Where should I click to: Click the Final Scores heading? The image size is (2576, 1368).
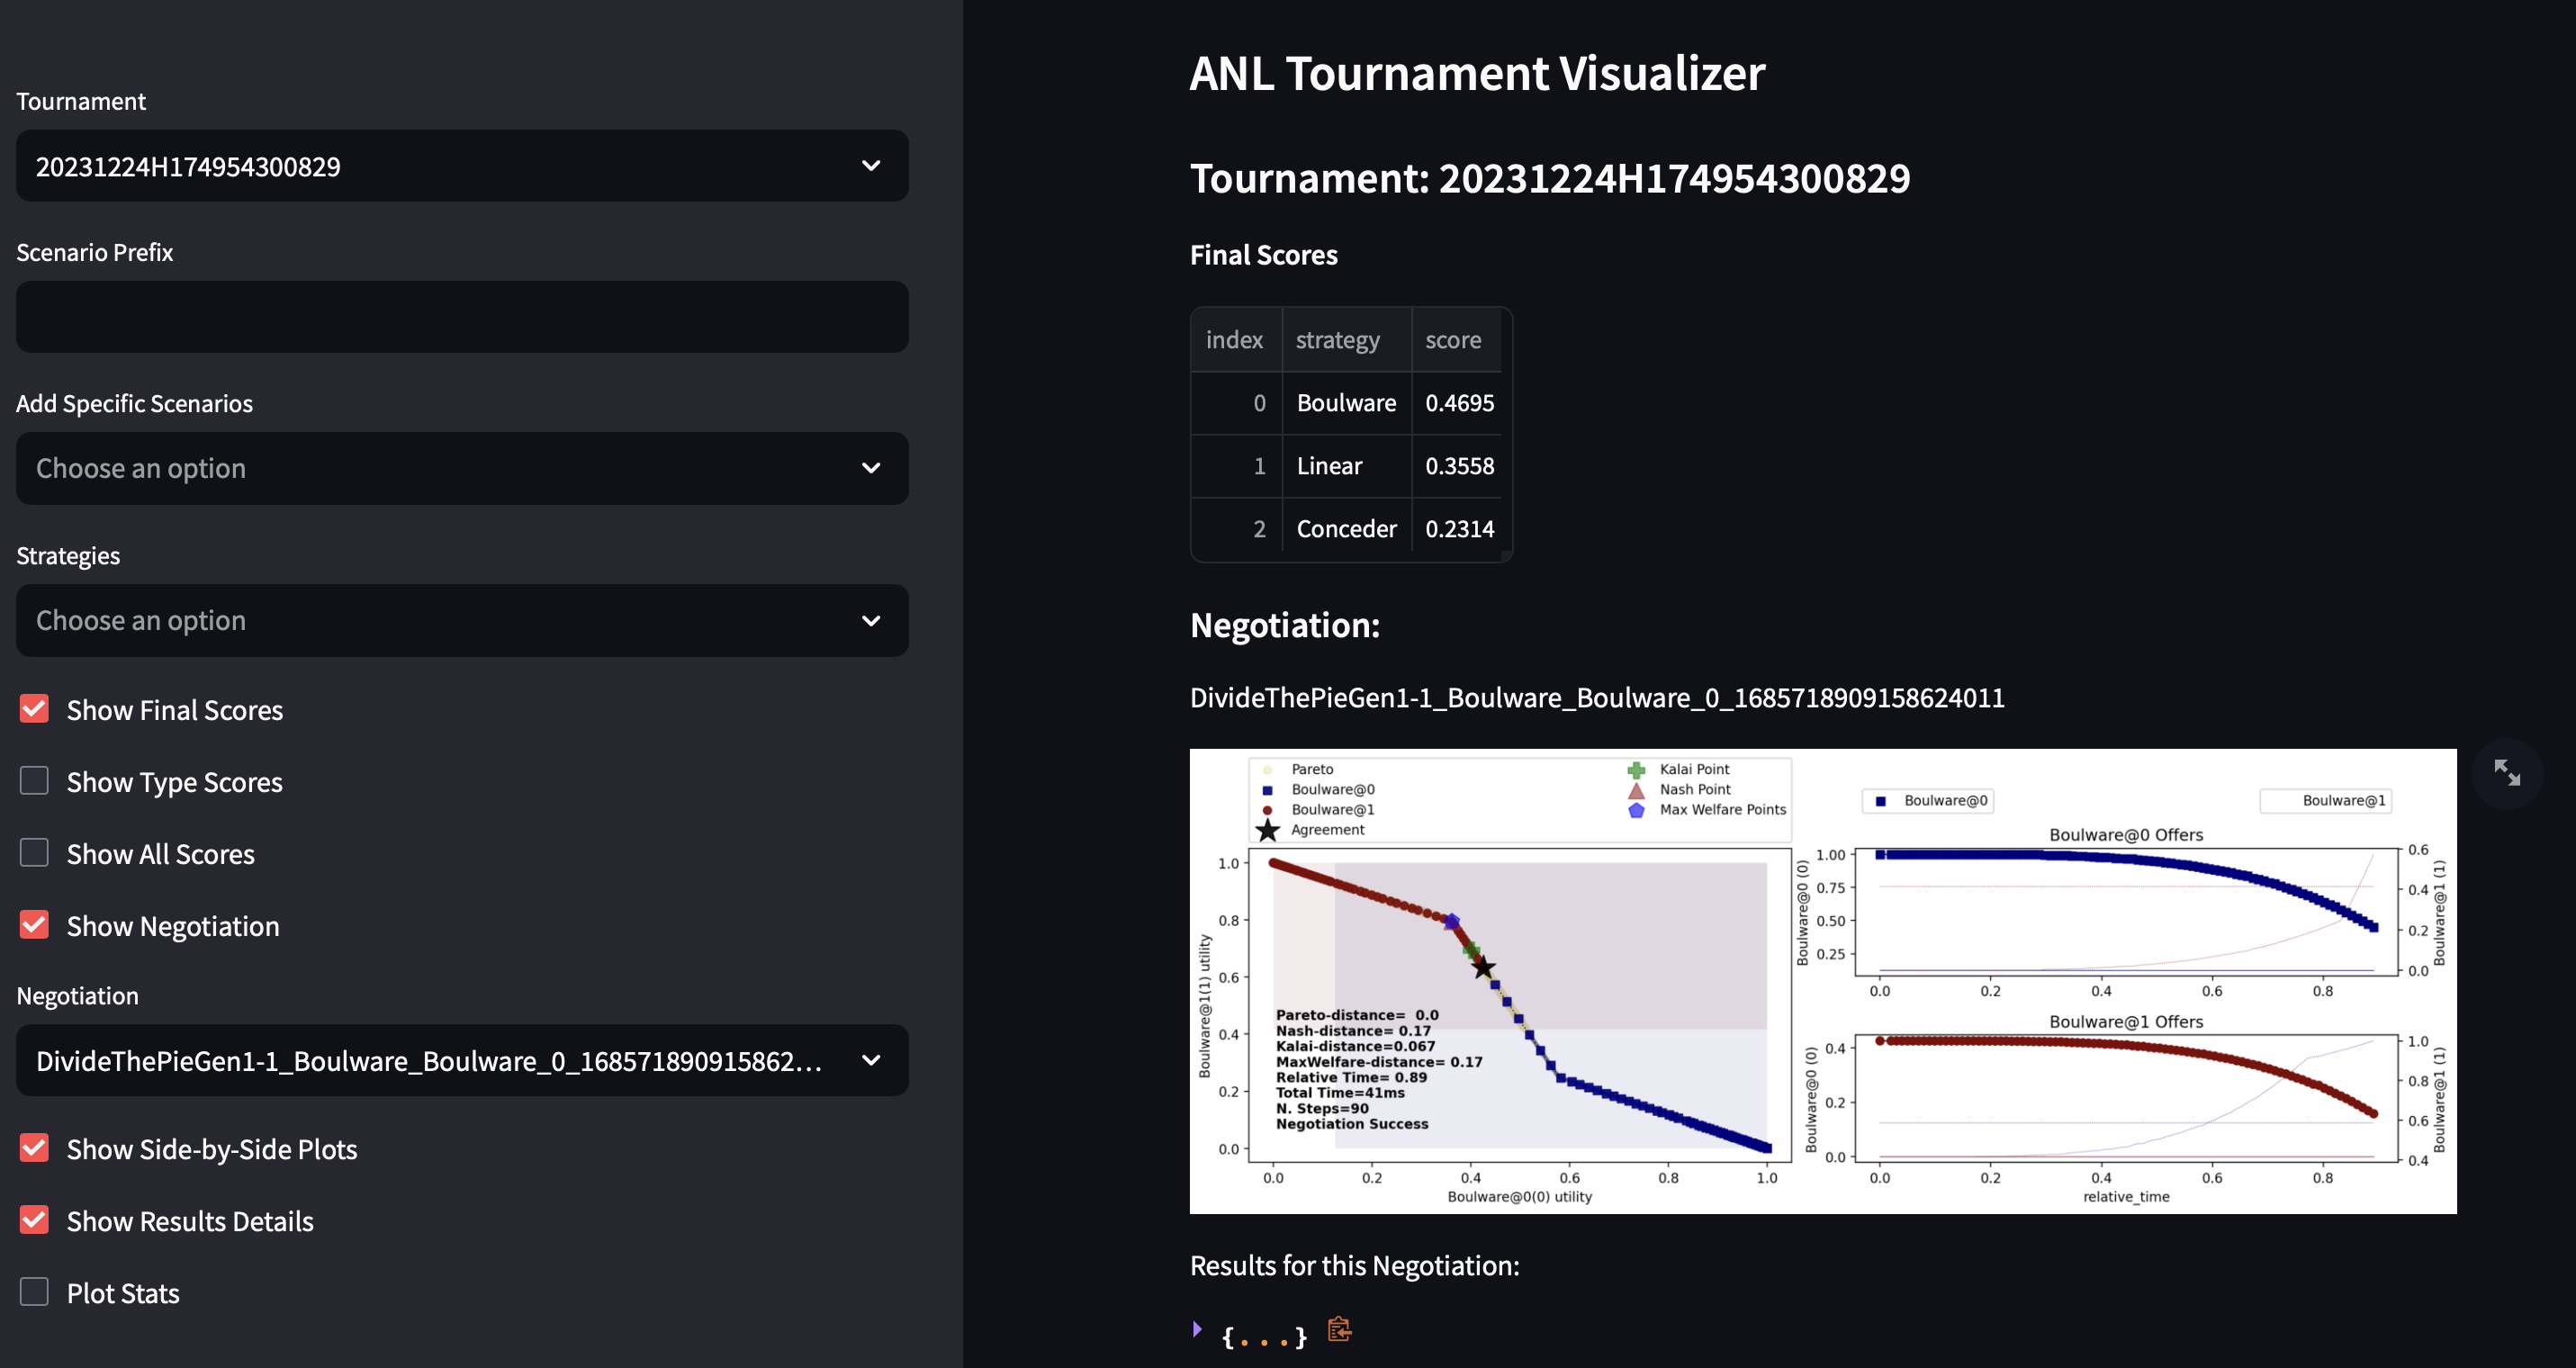(x=1263, y=256)
